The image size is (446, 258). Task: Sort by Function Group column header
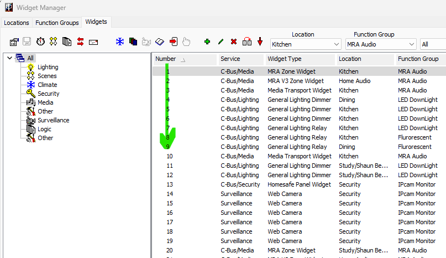421,59
